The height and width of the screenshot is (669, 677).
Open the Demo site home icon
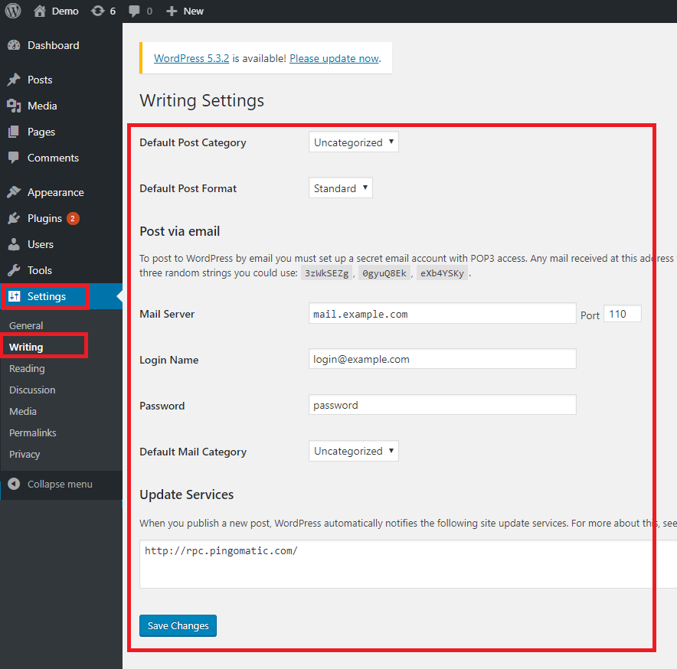pyautogui.click(x=40, y=11)
